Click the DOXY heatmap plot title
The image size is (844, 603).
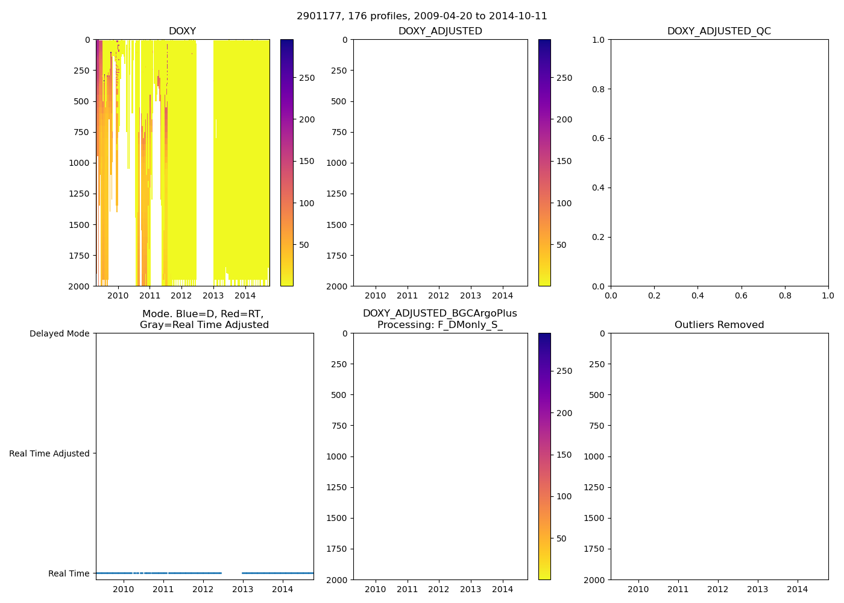coord(182,31)
